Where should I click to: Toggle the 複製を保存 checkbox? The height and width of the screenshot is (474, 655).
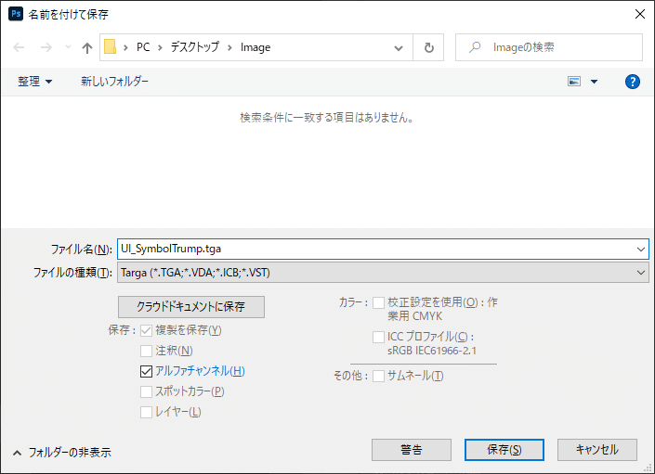click(x=146, y=330)
